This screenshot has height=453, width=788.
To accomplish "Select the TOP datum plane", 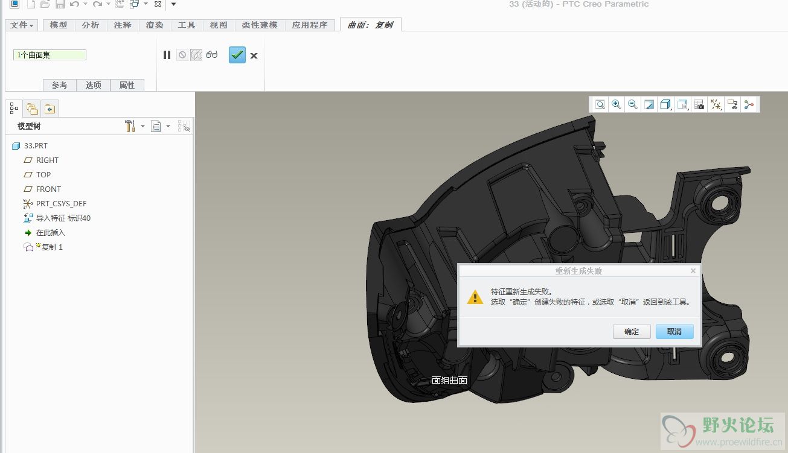I will 37,175.
